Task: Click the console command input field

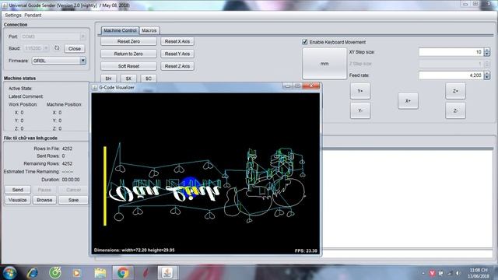Action: (408, 254)
